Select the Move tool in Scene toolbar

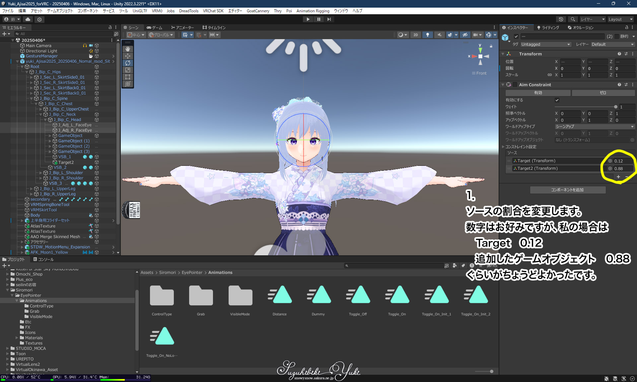tap(128, 56)
